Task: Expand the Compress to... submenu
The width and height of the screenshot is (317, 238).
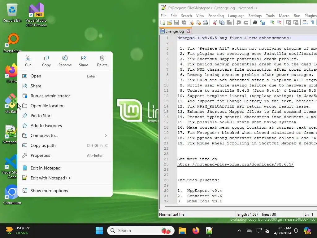Action: pyautogui.click(x=65, y=136)
